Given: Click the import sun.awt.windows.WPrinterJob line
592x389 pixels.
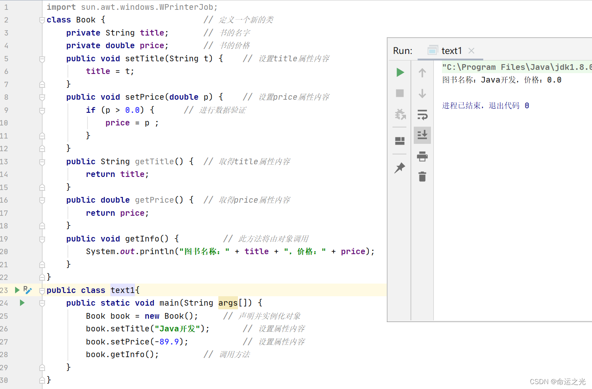Looking at the screenshot, I should (132, 7).
